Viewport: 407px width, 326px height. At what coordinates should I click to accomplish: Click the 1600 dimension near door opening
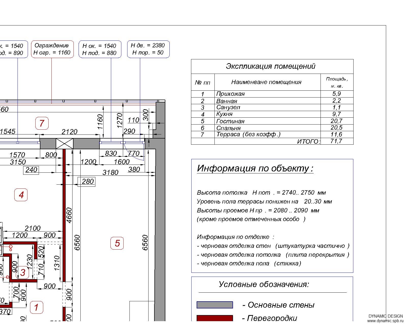pos(122,162)
